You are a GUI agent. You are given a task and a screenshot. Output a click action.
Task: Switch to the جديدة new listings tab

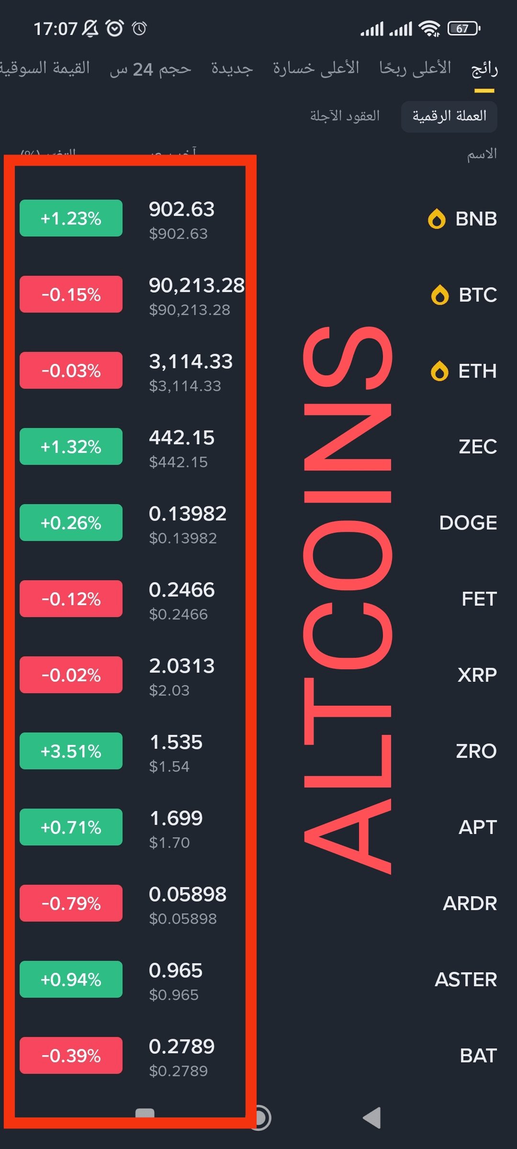point(232,68)
